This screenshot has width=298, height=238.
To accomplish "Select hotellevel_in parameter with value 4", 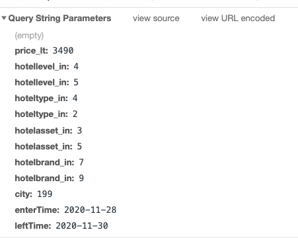I will (x=47, y=67).
